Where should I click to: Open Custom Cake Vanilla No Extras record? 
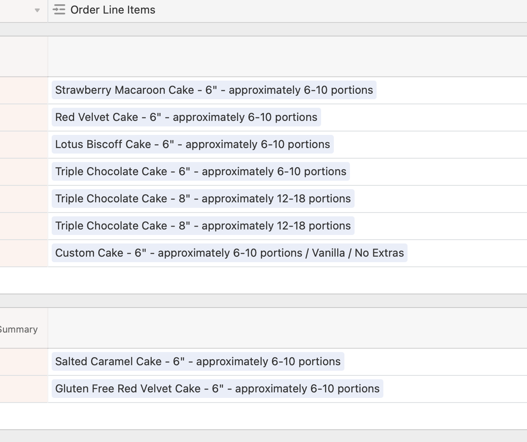point(230,253)
